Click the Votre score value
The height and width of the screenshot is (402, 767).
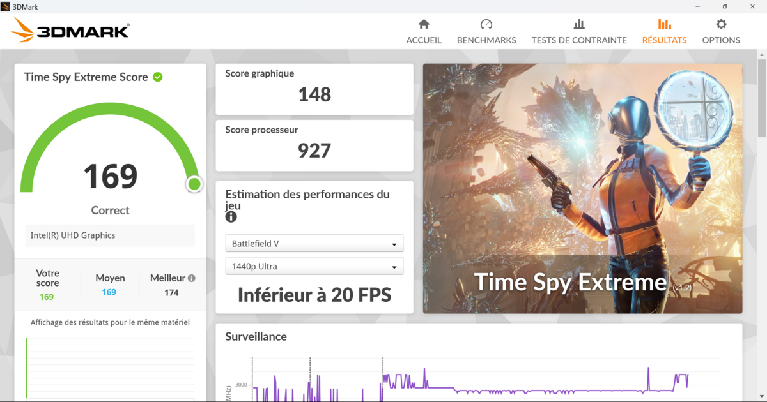pos(47,297)
